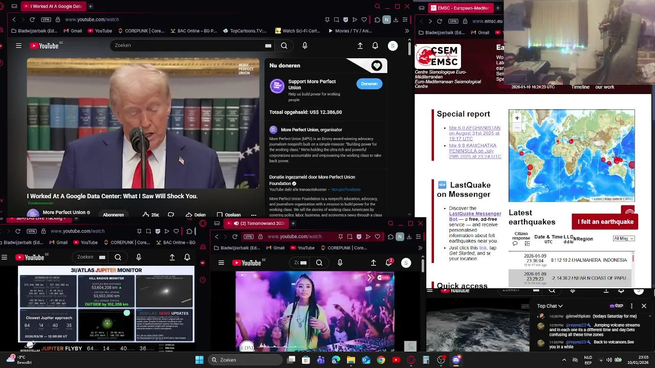This screenshot has height=368, width=655.
Task: Open Chrome from the taskbar
Action: tap(381, 360)
